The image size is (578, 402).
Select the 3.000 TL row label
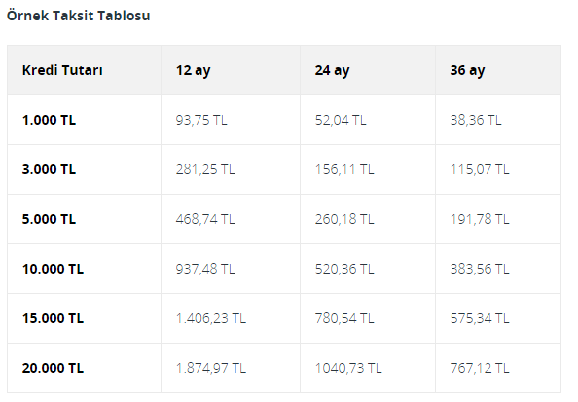click(49, 169)
